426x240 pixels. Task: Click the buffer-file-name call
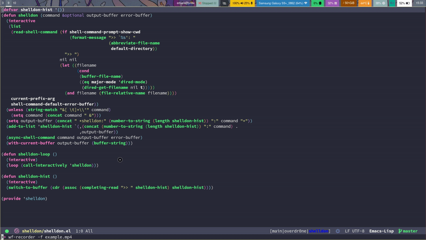101,76
